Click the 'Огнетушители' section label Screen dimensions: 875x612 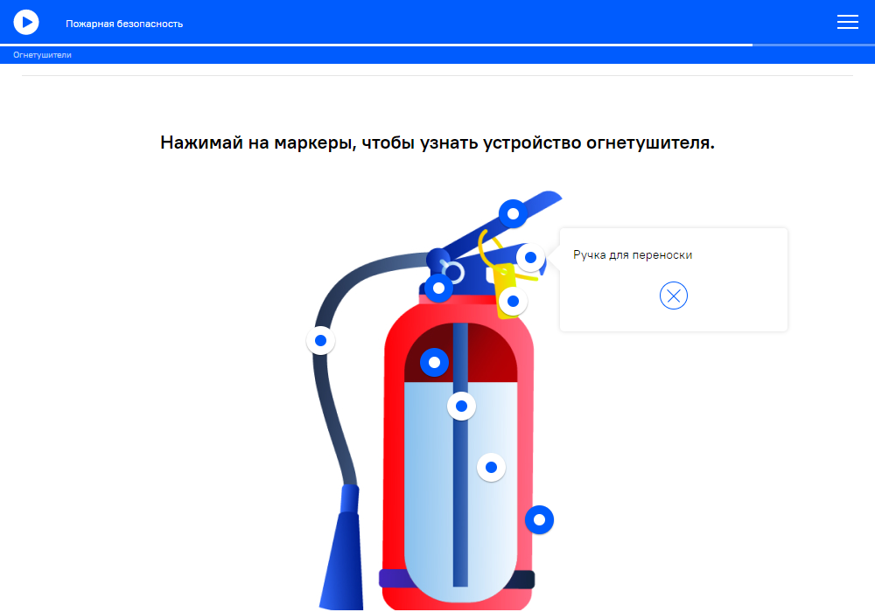(42, 54)
